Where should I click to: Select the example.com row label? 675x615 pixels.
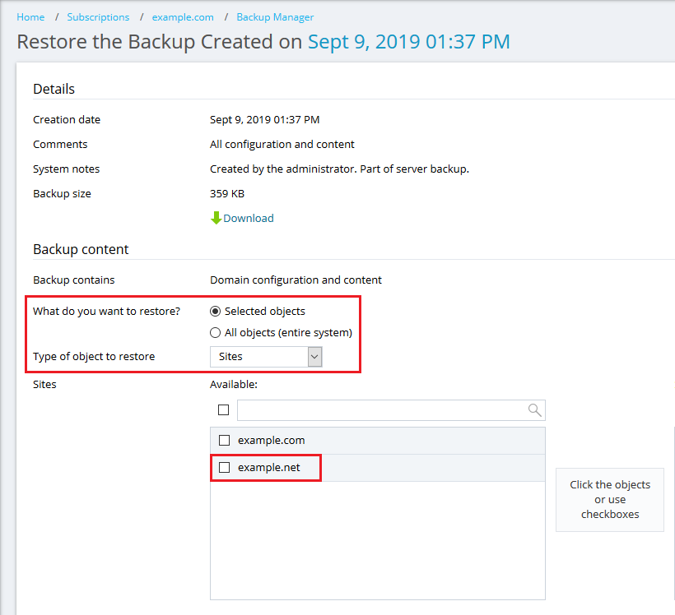click(x=271, y=441)
